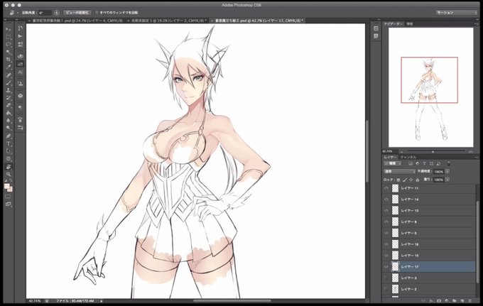Open the Character panel 'A' icon

point(21,72)
